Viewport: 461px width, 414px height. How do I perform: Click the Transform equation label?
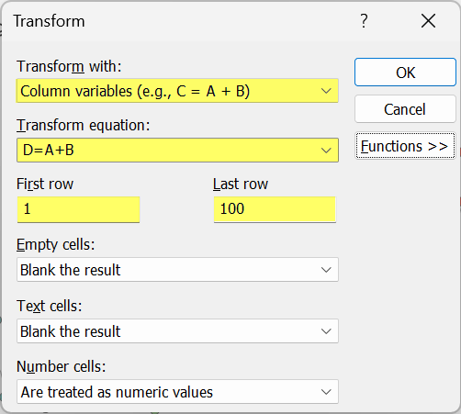coord(84,126)
